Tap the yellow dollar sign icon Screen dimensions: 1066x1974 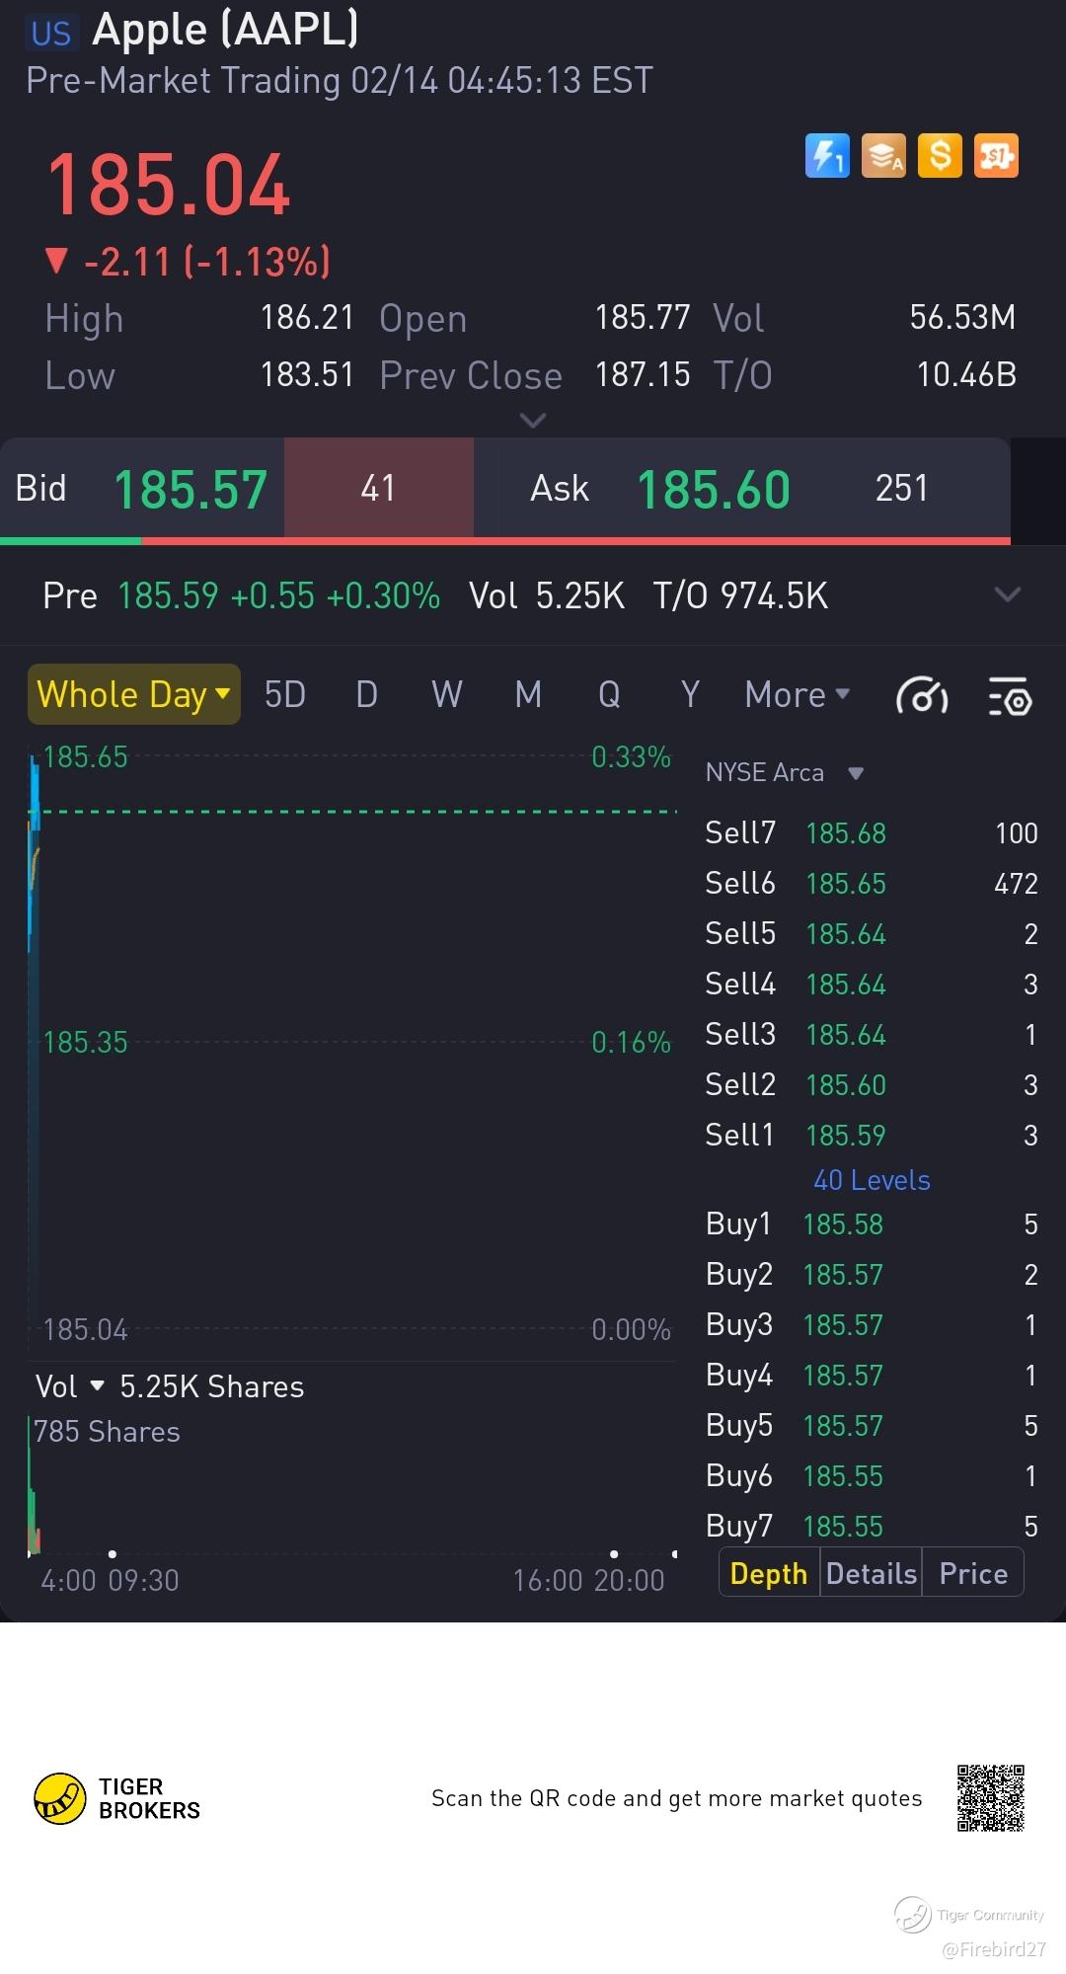[940, 156]
